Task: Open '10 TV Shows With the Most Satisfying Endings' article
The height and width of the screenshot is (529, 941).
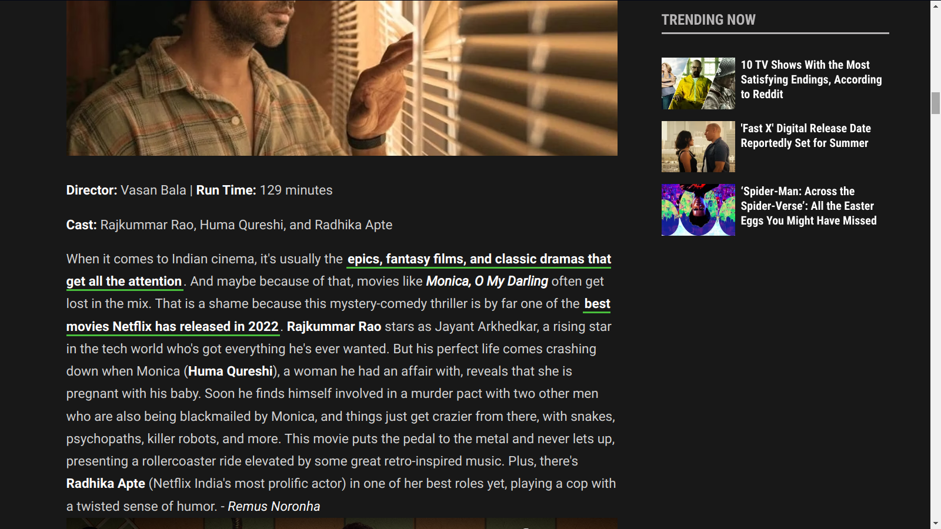Action: (811, 79)
